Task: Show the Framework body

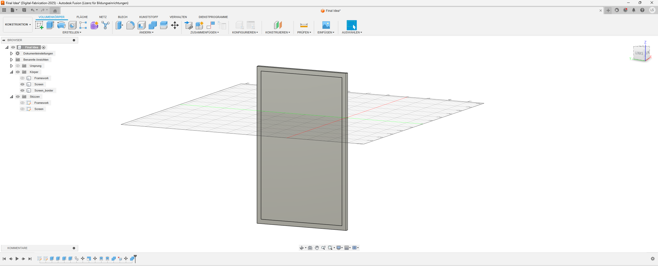Action: pyautogui.click(x=22, y=78)
